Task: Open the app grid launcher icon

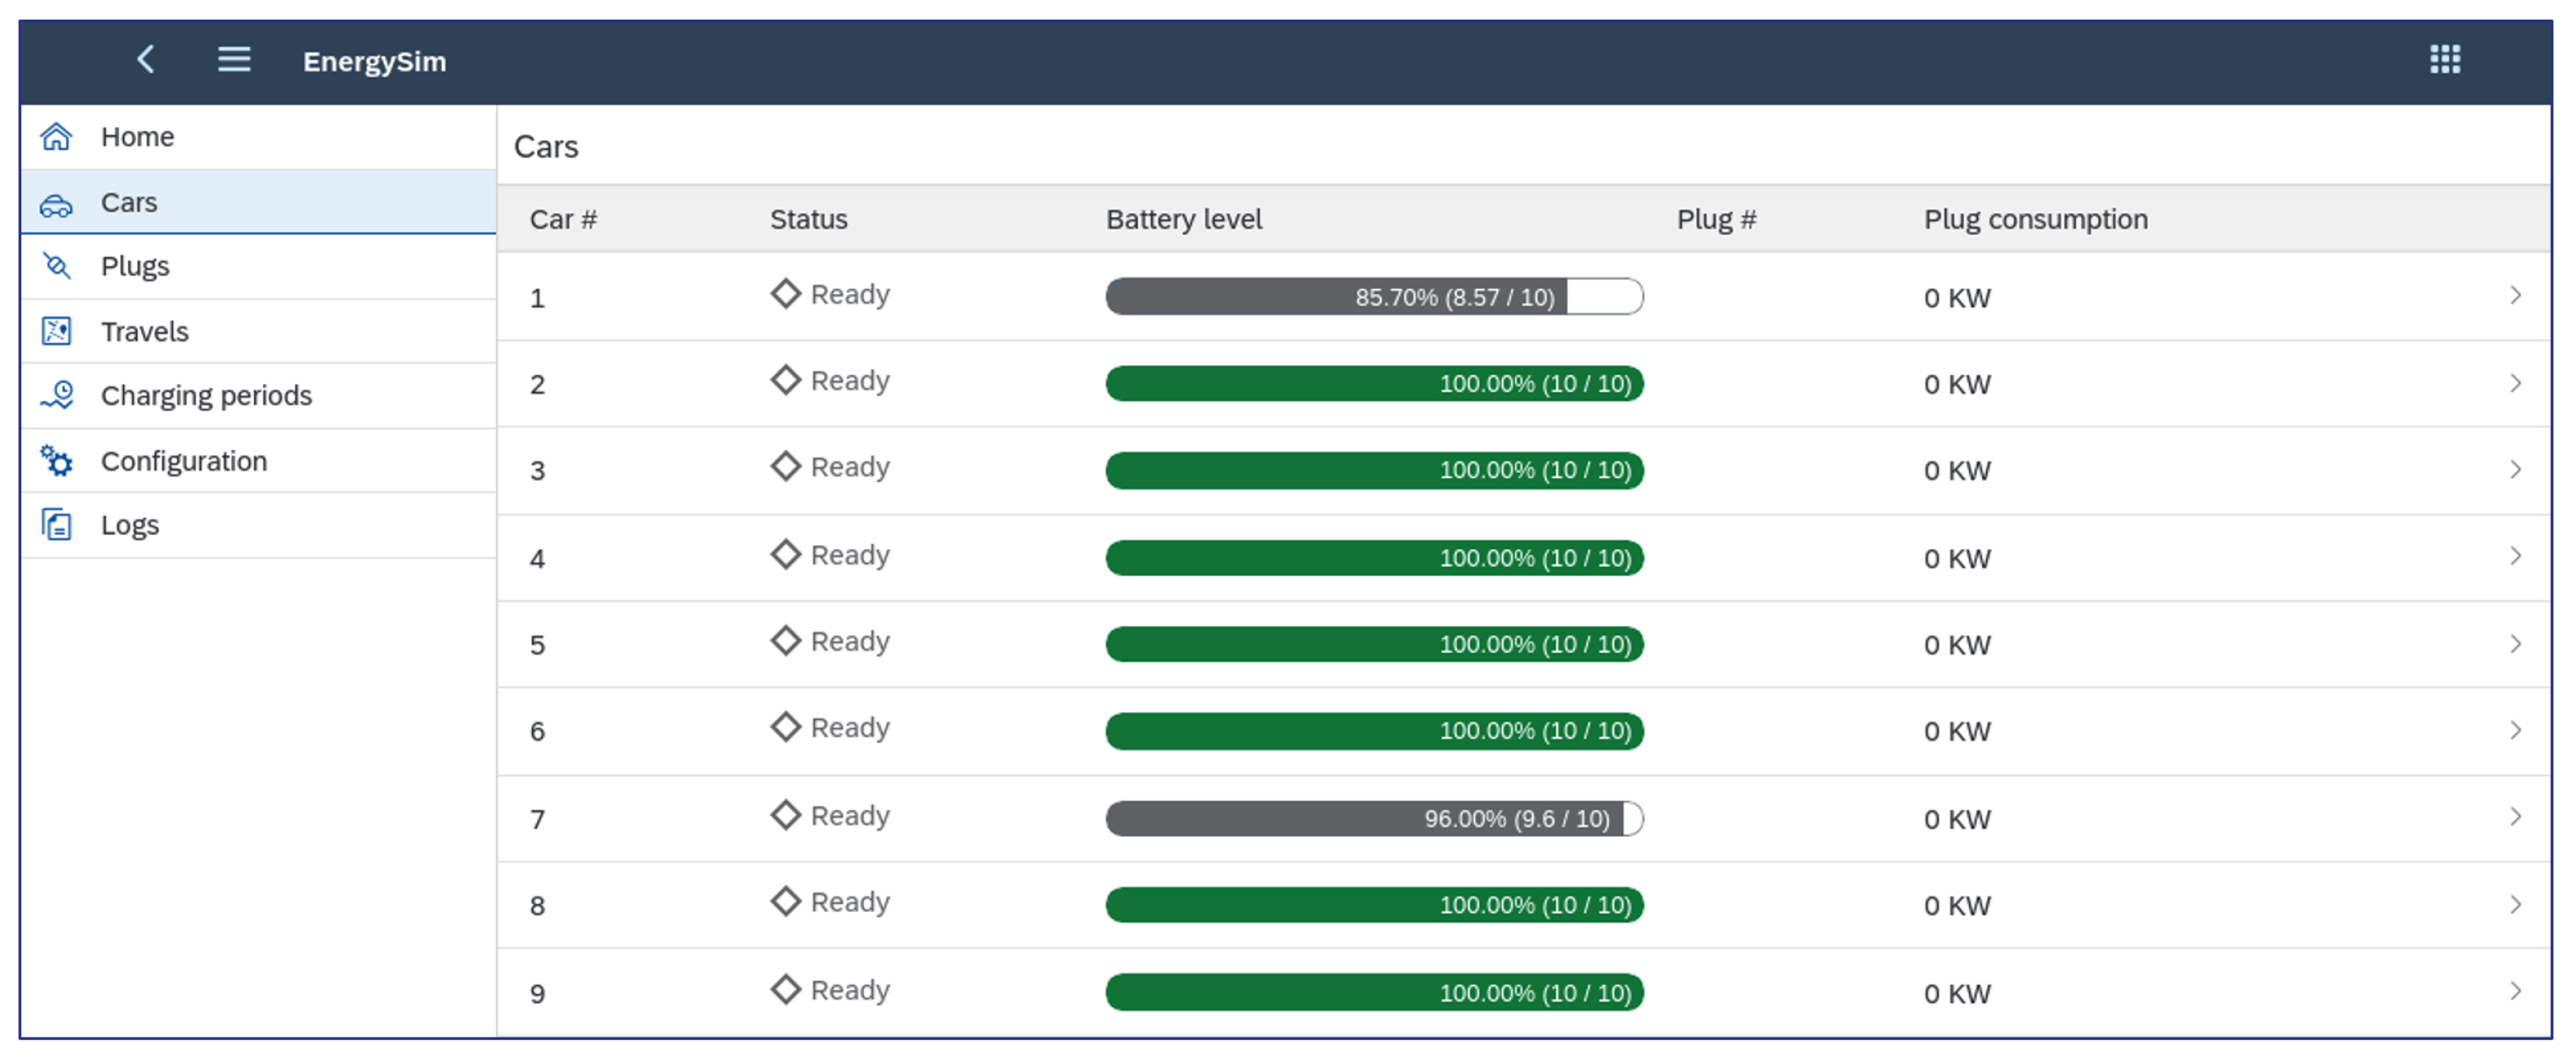Action: tap(2444, 60)
